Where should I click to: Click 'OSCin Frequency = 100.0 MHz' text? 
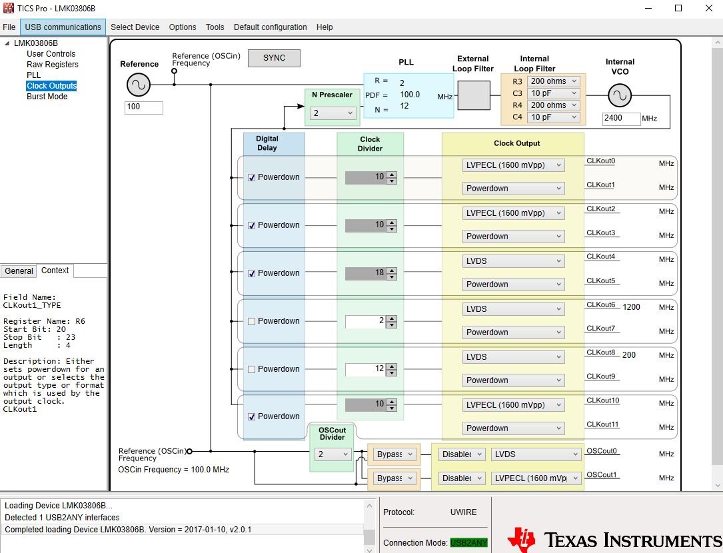173,470
